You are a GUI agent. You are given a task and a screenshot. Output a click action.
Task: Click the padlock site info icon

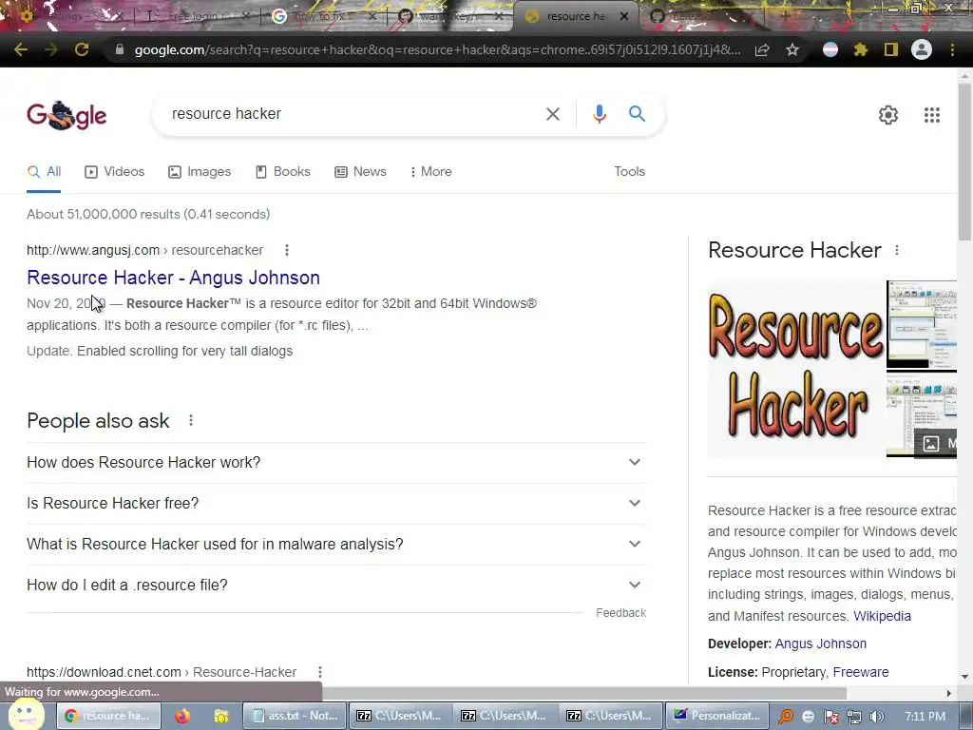[120, 49]
